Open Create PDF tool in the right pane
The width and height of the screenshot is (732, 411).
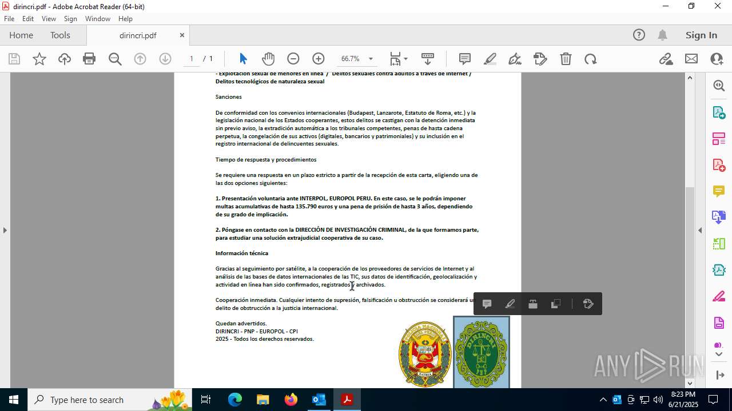tap(719, 164)
